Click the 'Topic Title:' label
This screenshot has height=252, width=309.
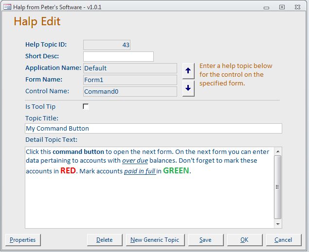pyautogui.click(x=42, y=118)
